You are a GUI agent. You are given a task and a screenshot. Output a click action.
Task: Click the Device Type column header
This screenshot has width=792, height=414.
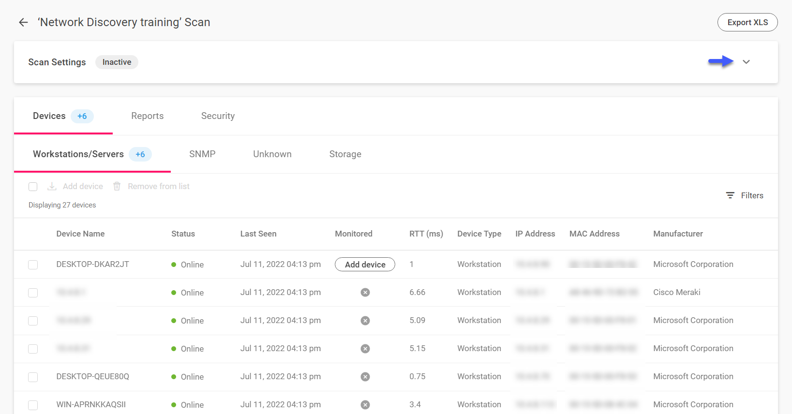tap(479, 234)
